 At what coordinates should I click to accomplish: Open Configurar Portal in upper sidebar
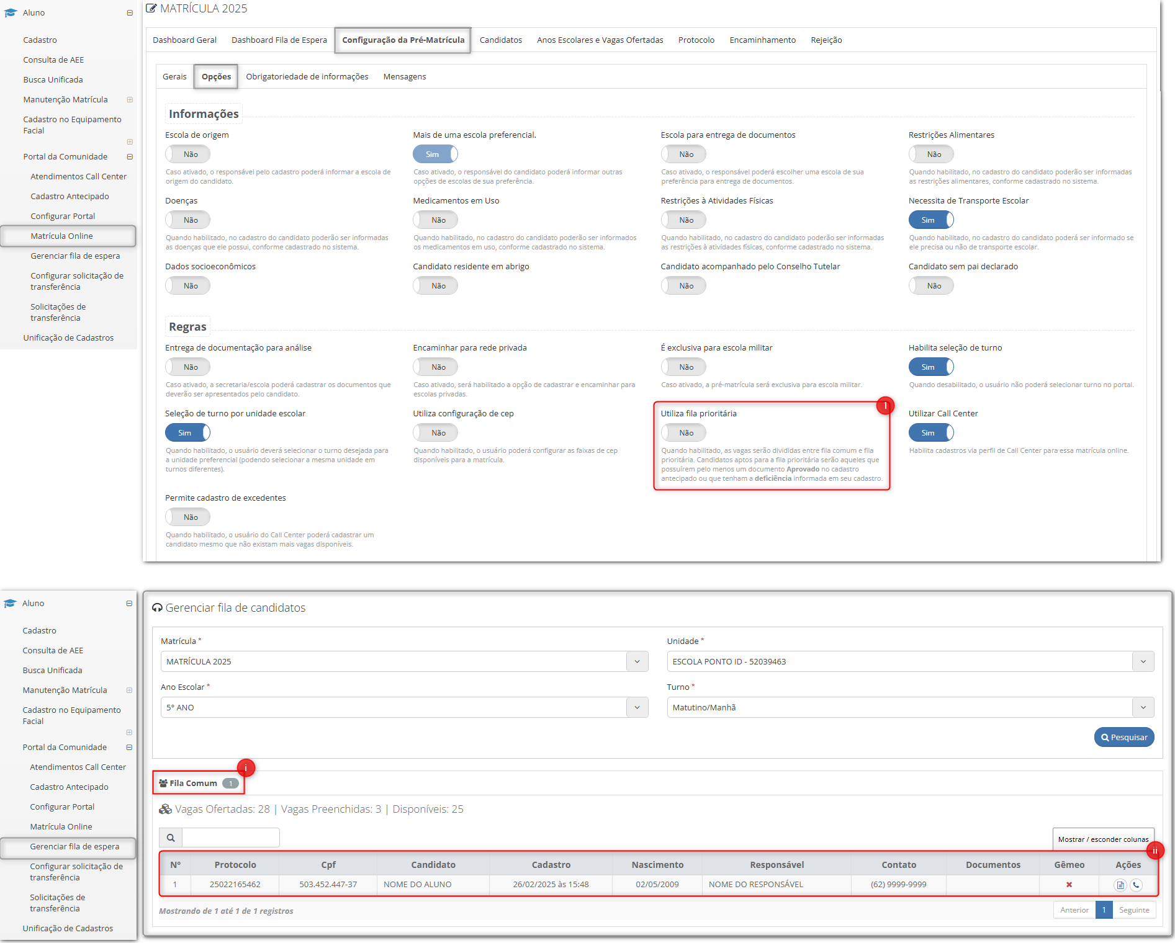(x=63, y=216)
